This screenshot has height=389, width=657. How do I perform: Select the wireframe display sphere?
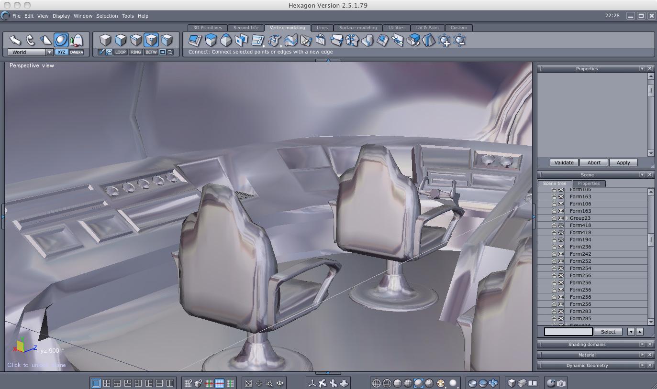pos(377,383)
